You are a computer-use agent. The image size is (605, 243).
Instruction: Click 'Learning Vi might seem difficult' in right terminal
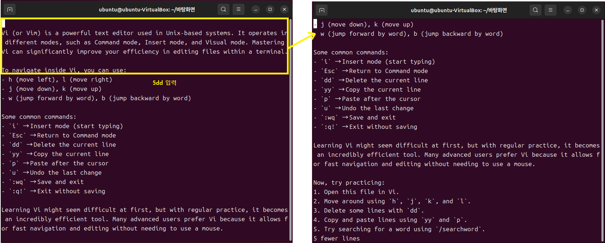pyautogui.click(x=457, y=145)
